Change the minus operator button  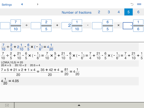tap(87, 25)
